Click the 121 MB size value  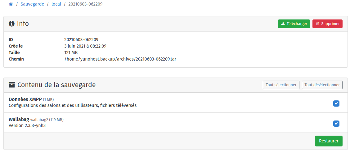point(71,53)
